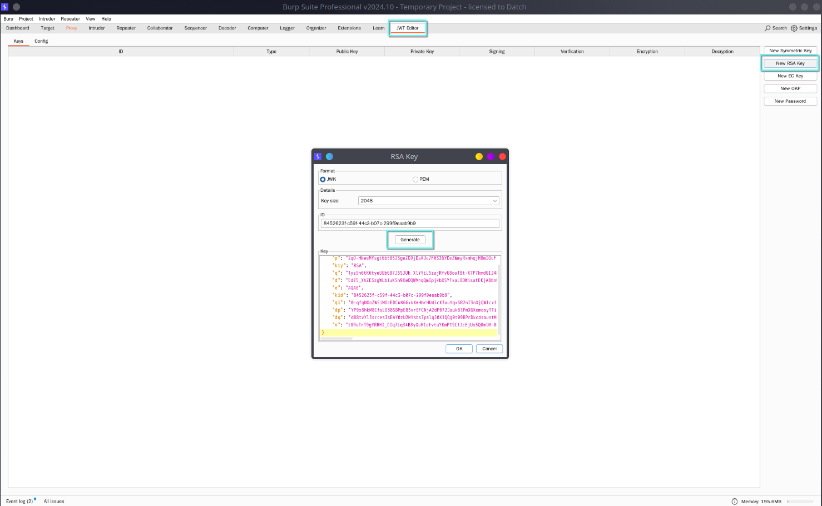Select the Config sub-tab
Viewport: 822px width, 506px height.
point(41,41)
